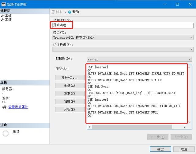Minimize the 新建作业步骤 dialog
Viewport: 196px width, 154px height.
point(165,4)
